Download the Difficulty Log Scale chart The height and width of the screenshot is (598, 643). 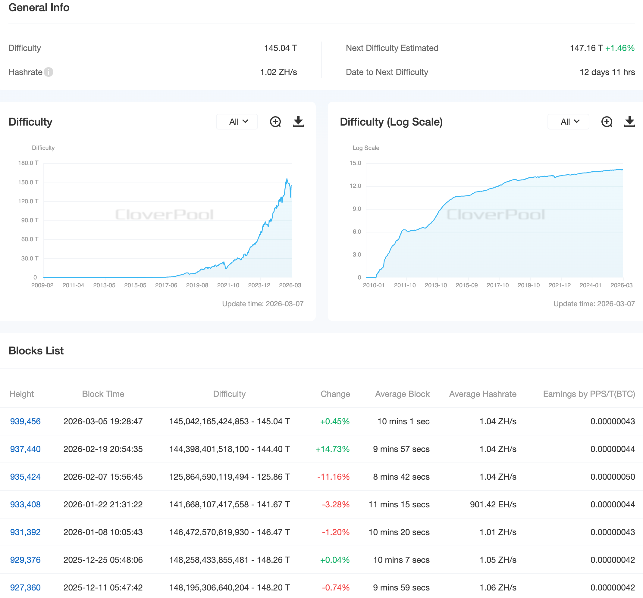coord(629,122)
